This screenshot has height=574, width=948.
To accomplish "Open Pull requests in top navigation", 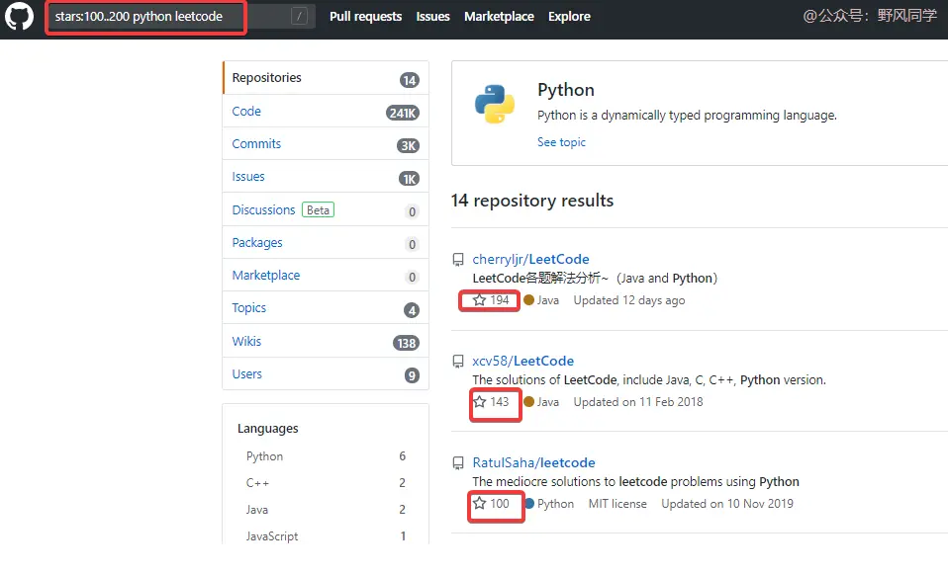I will coord(365,17).
